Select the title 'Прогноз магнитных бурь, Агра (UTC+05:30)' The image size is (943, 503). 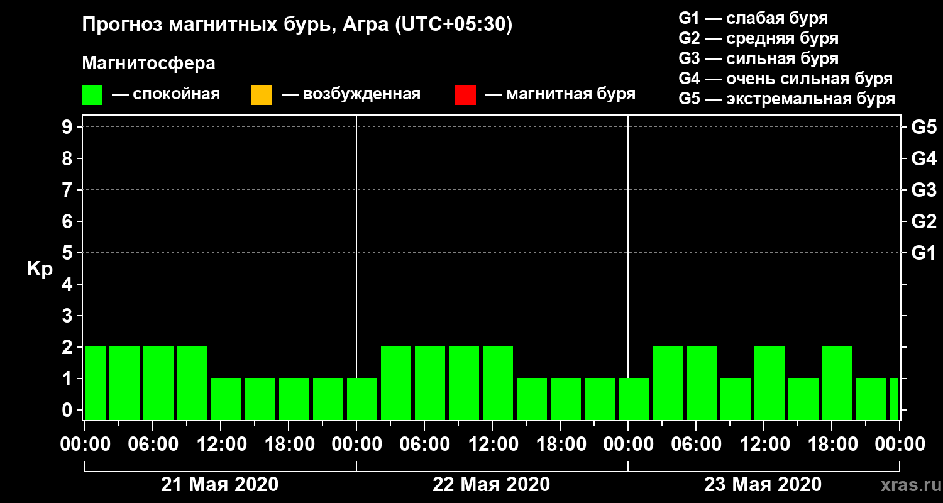(x=297, y=25)
